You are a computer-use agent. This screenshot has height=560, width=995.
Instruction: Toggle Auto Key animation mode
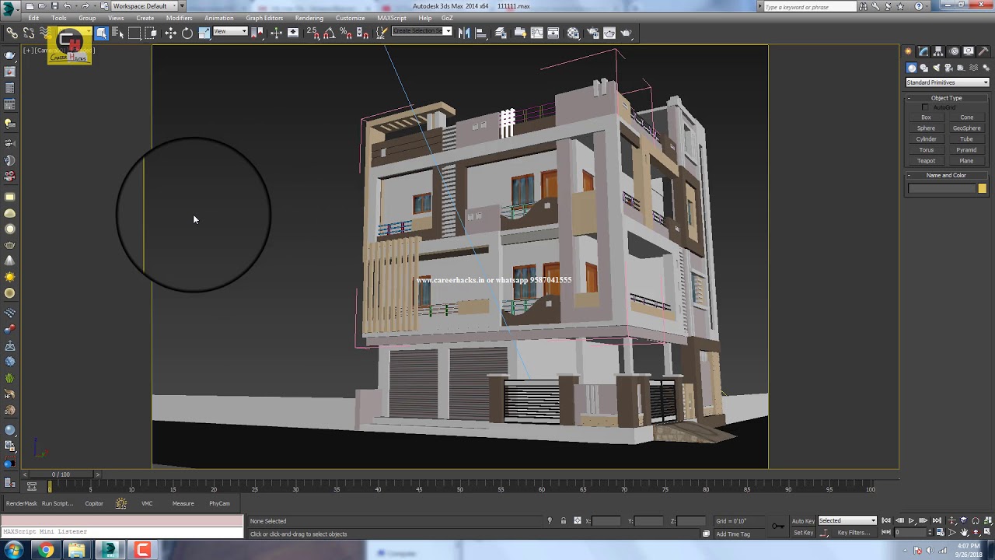pyautogui.click(x=803, y=520)
